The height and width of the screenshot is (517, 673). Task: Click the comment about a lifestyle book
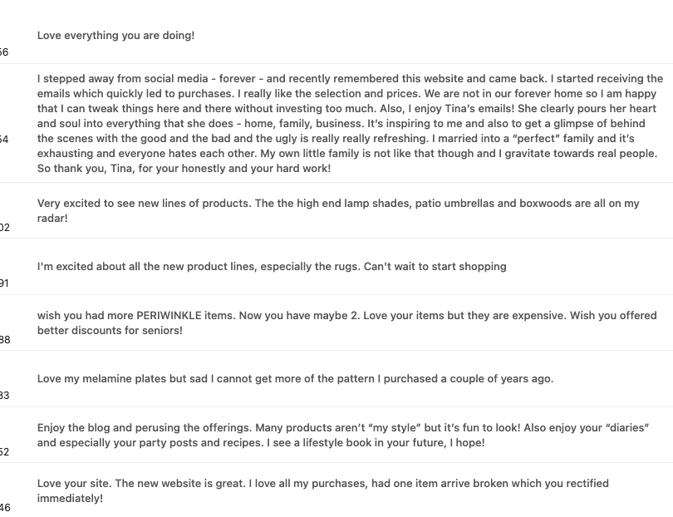[342, 436]
